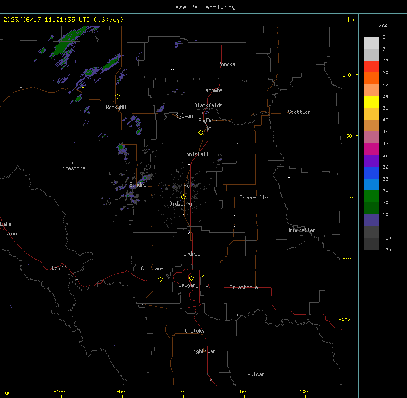Click the yellow marker near RockyMH

pyautogui.click(x=118, y=96)
